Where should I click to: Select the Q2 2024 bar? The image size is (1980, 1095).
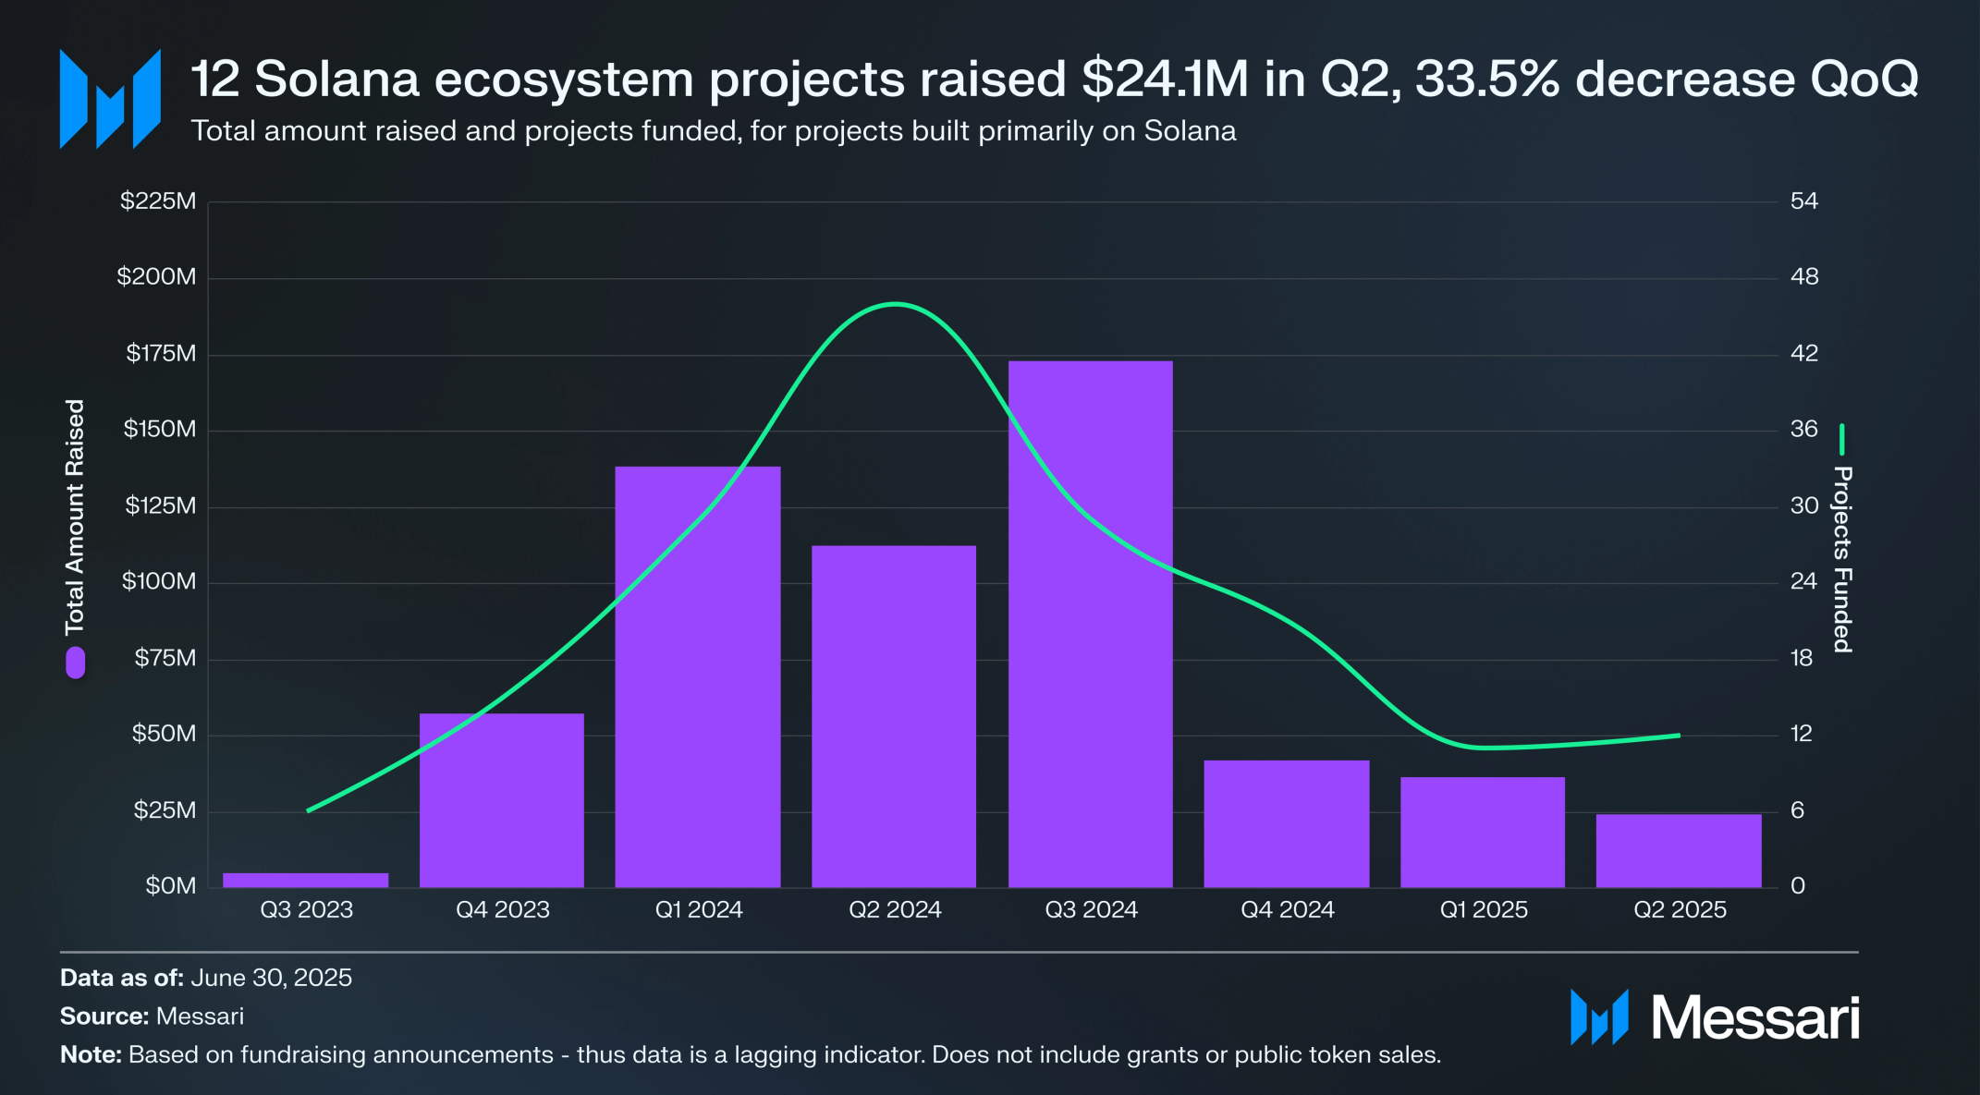click(x=894, y=716)
